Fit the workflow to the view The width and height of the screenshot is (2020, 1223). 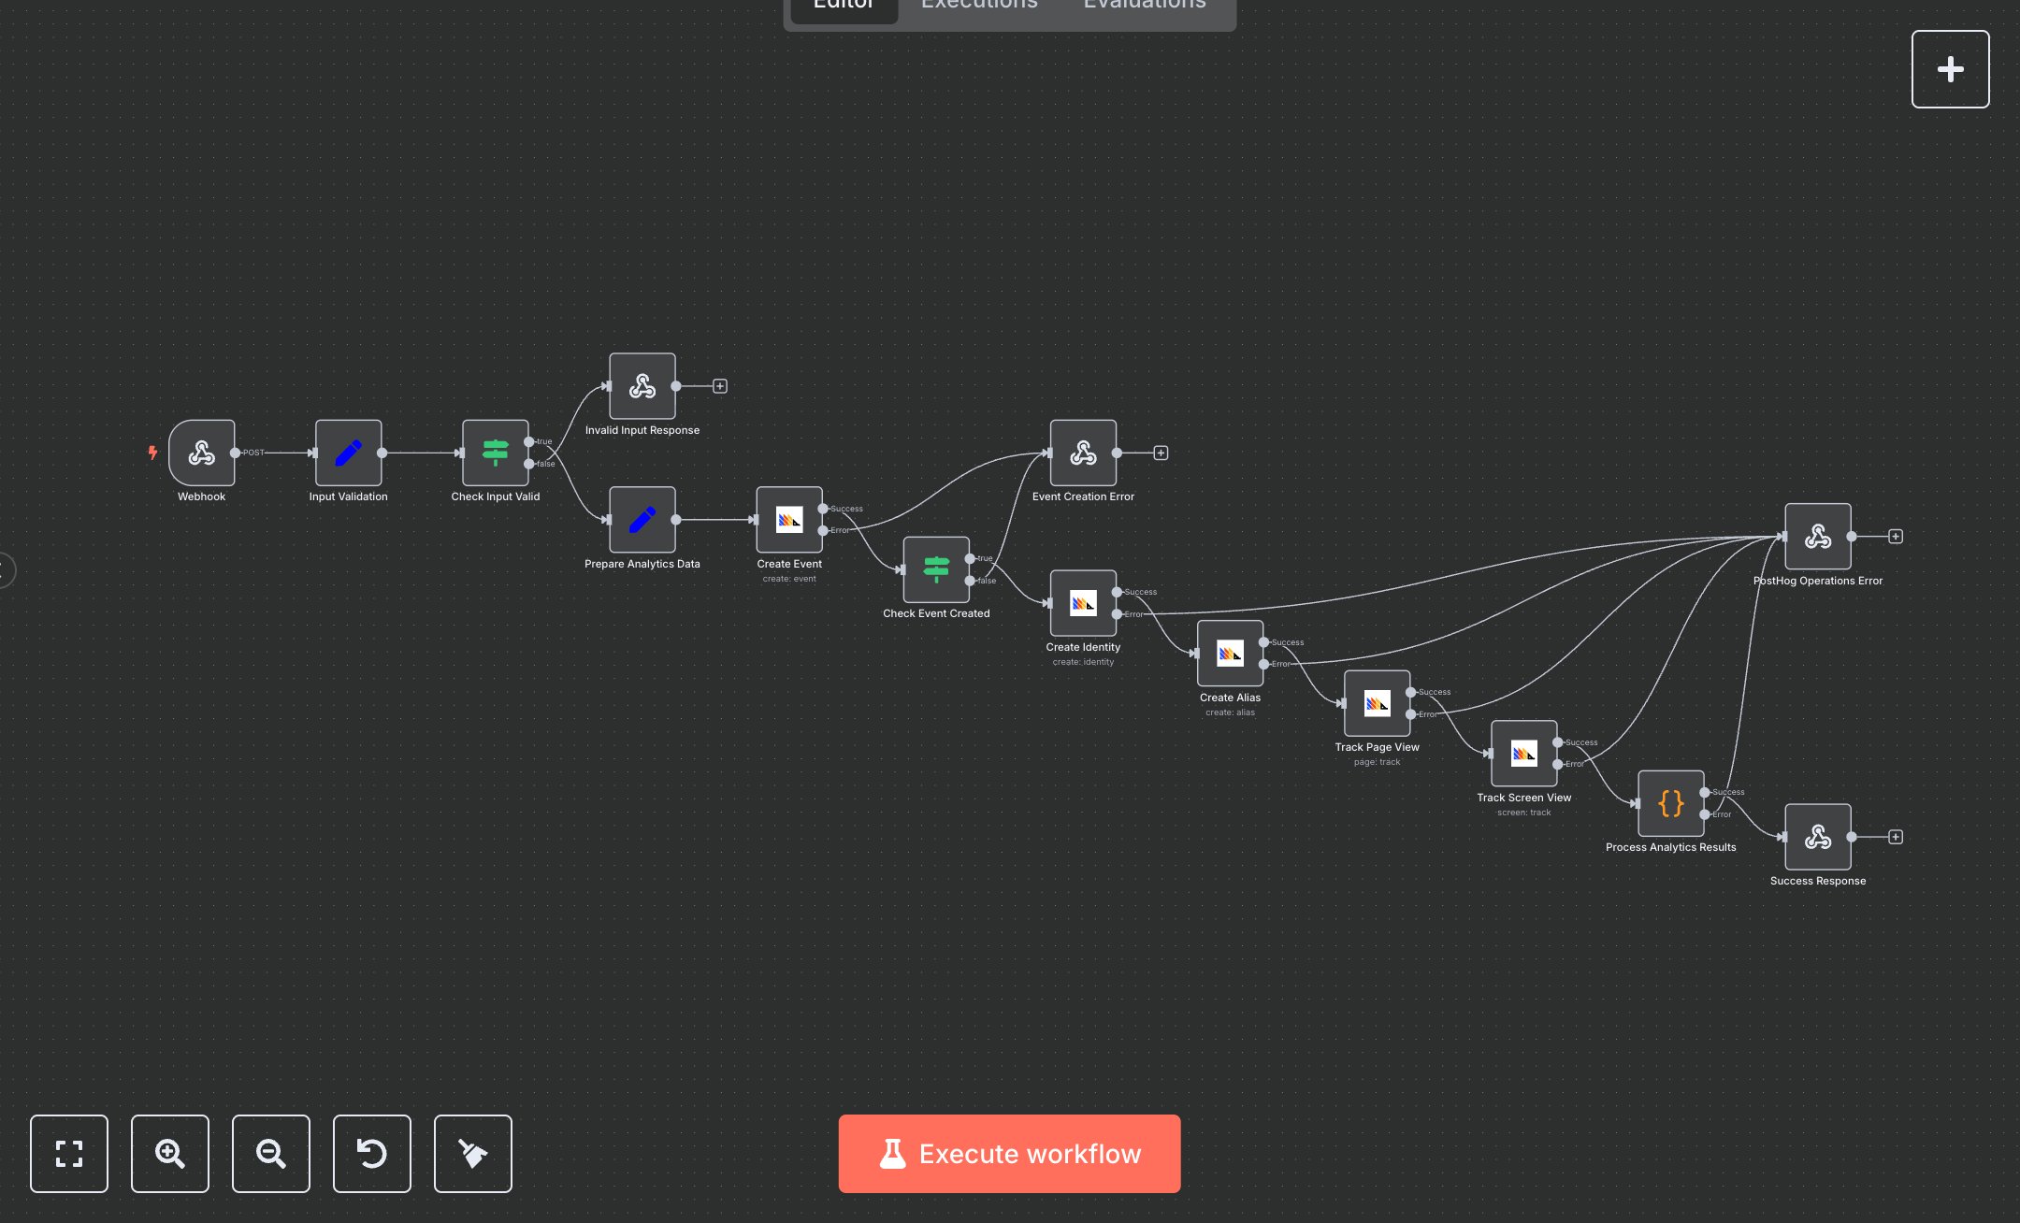(68, 1154)
